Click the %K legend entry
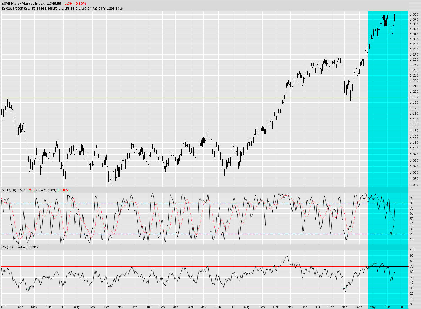The width and height of the screenshot is (421, 309). tap(21, 190)
